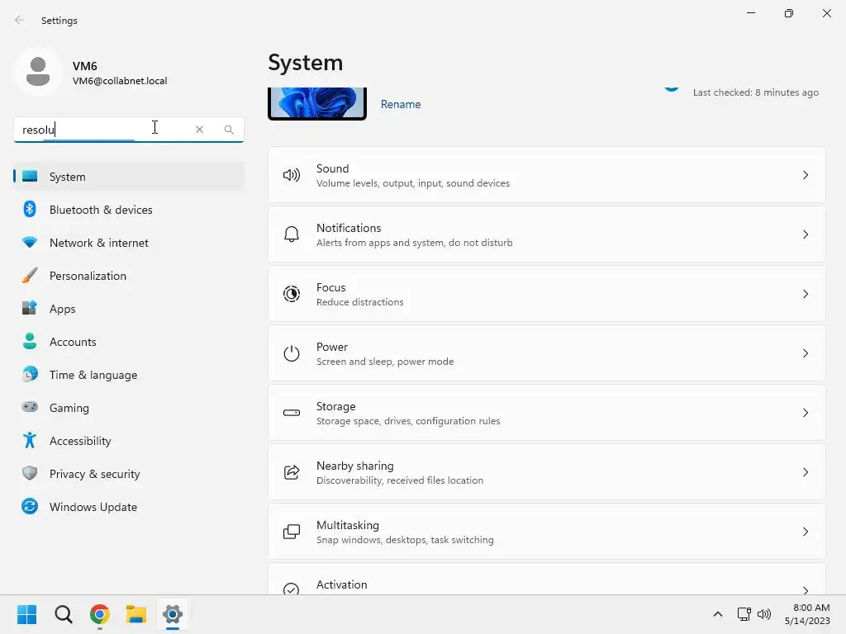This screenshot has height=634, width=846.
Task: Open the Privacy & security shield icon
Action: click(x=30, y=473)
